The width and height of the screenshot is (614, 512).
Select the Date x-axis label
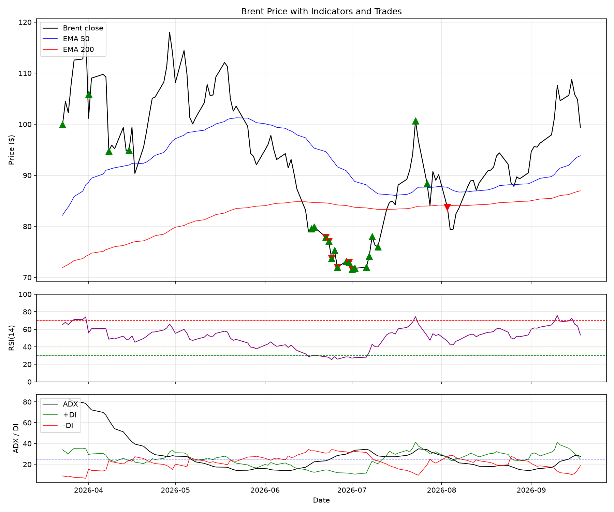coord(321,500)
